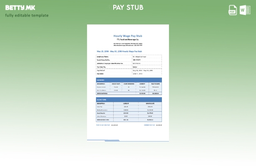
Task: Click the company name under the title
Action: click(x=128, y=39)
